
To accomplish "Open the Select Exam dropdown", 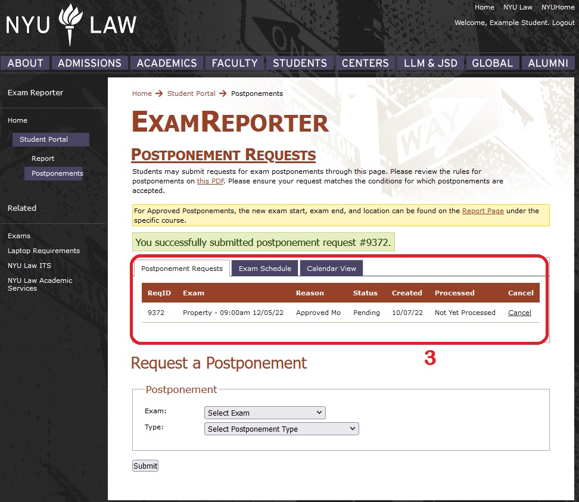I will pyautogui.click(x=264, y=413).
